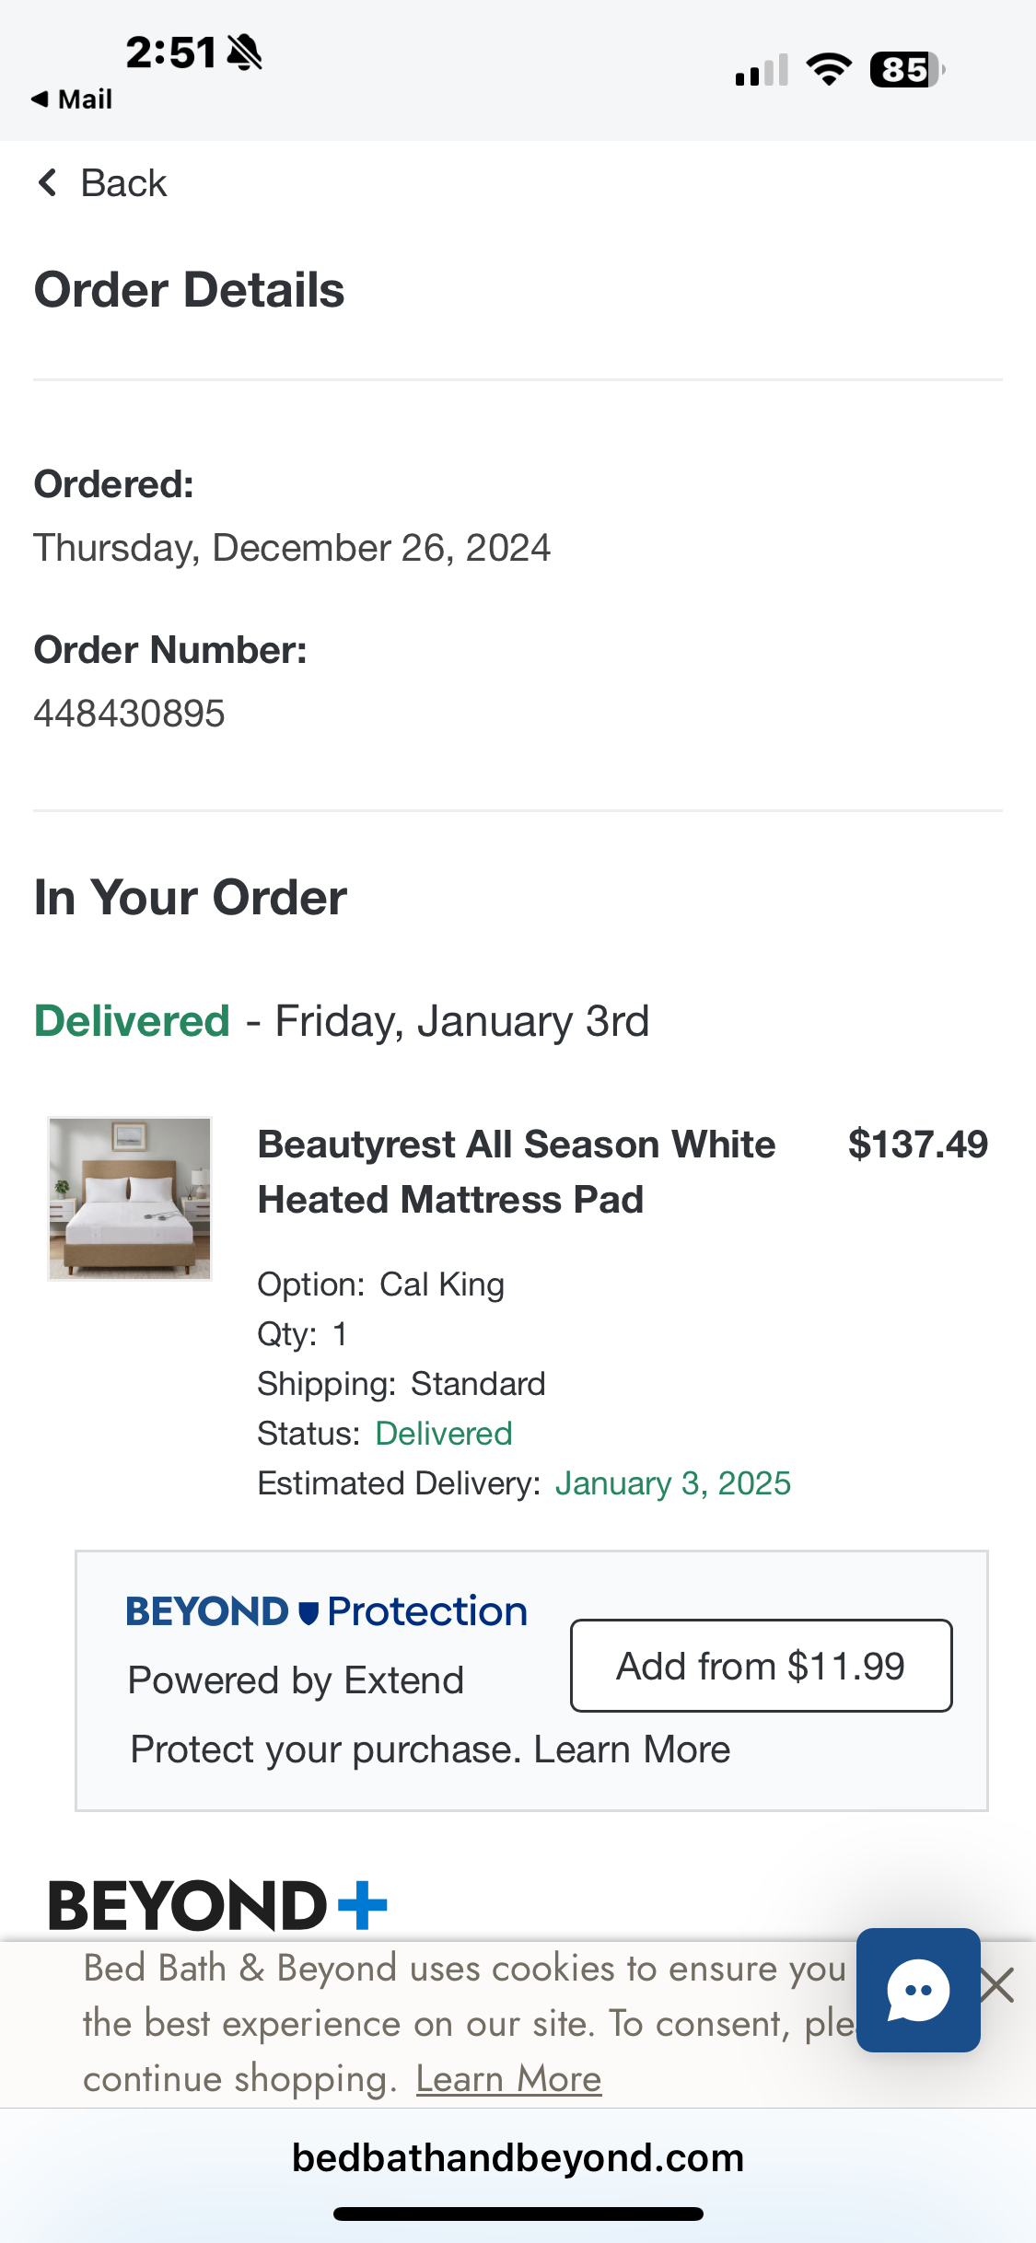Tap the Wi-Fi status icon
The height and width of the screenshot is (2243, 1036).
829,69
